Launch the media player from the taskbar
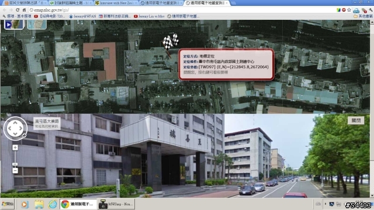 point(25,204)
